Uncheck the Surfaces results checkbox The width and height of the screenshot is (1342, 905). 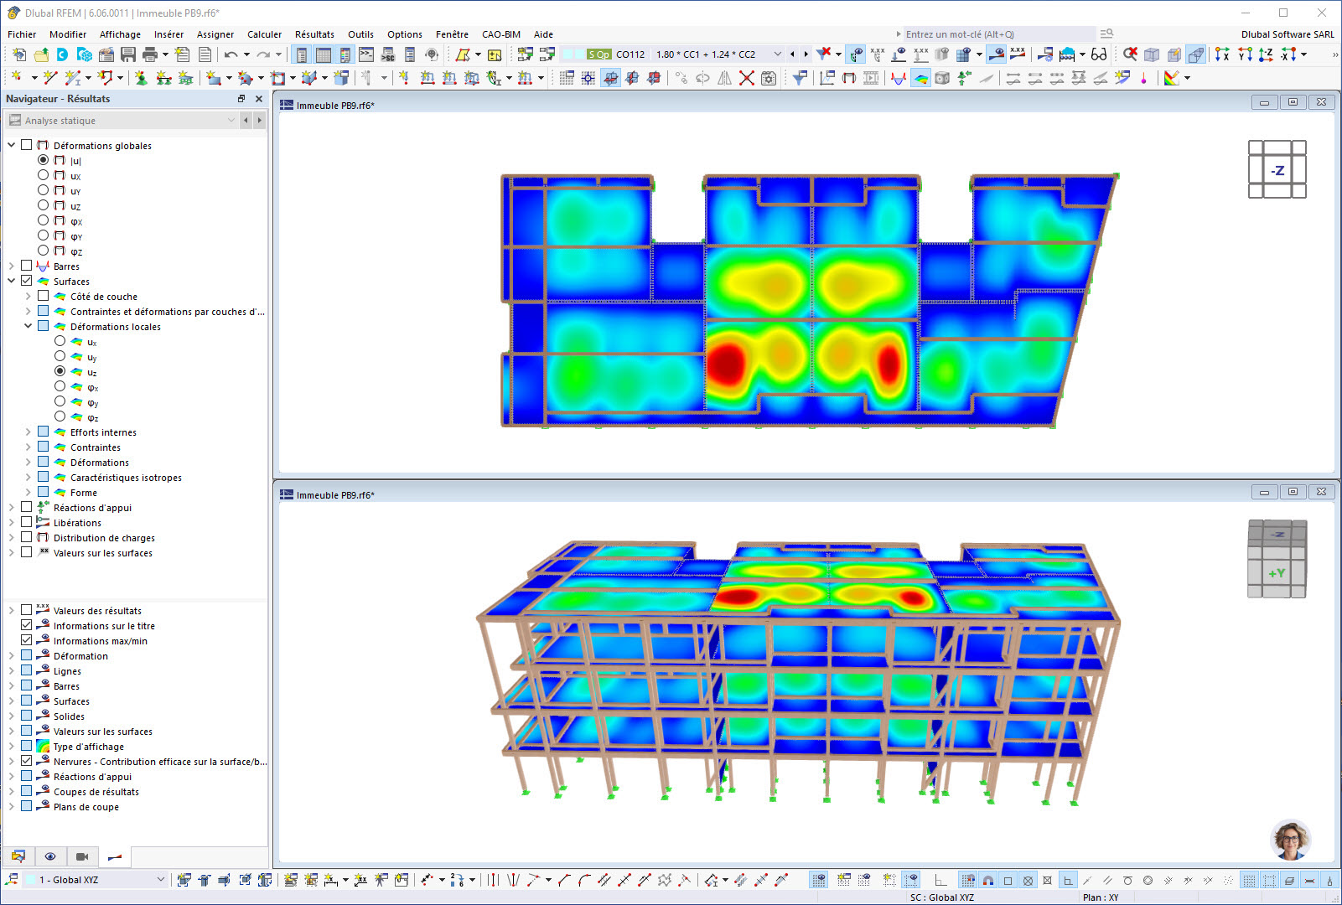pos(24,281)
